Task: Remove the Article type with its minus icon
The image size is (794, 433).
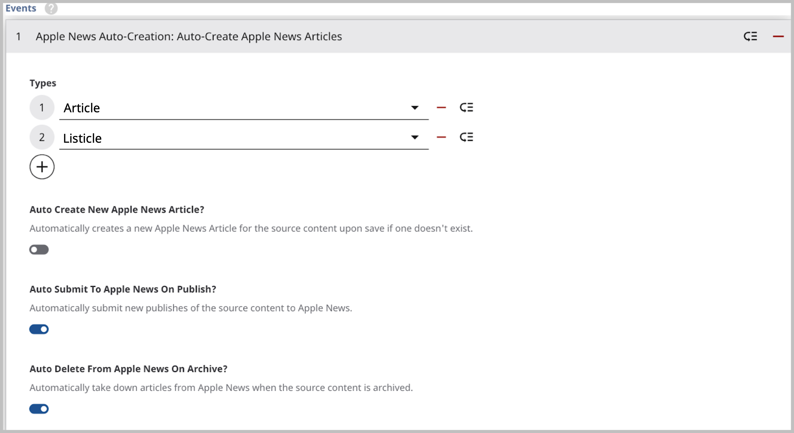Action: [x=441, y=107]
